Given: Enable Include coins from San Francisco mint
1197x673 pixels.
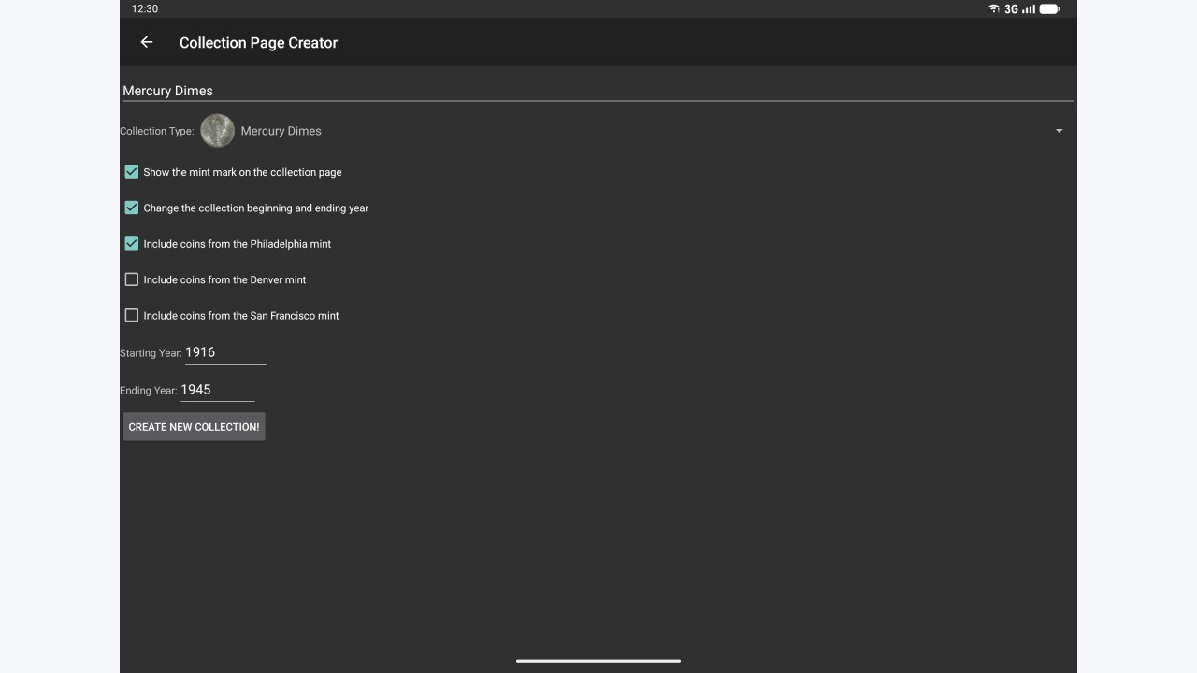Looking at the screenshot, I should (x=132, y=315).
